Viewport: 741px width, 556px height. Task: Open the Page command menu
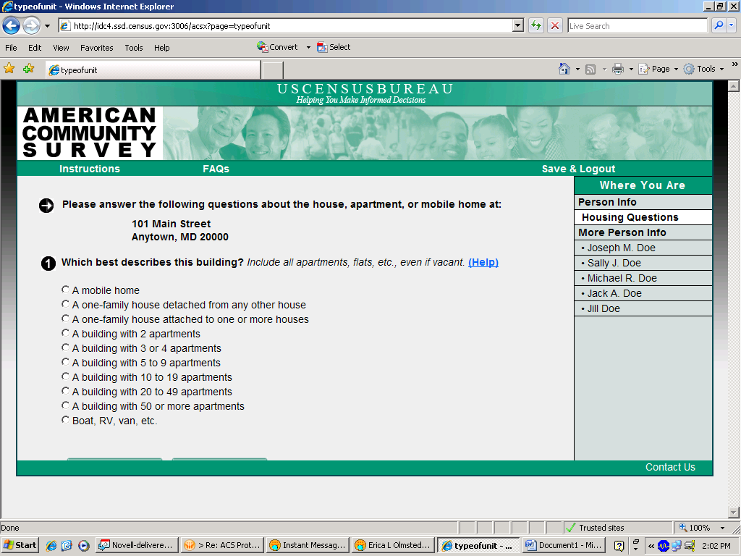coord(658,69)
